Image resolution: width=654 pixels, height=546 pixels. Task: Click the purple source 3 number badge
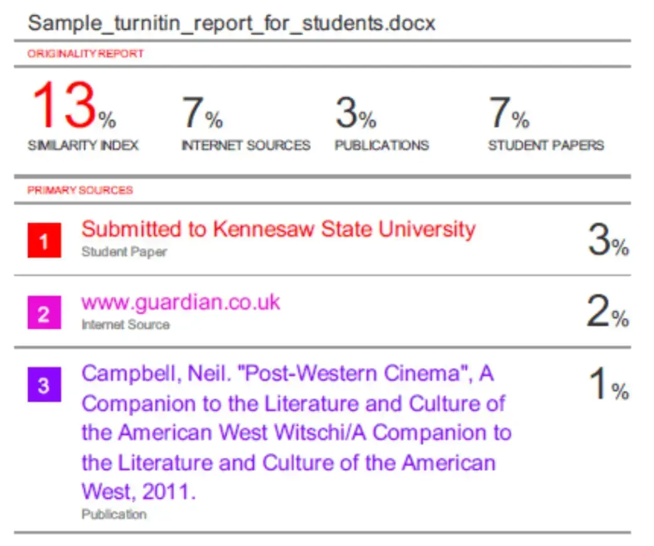pos(43,385)
